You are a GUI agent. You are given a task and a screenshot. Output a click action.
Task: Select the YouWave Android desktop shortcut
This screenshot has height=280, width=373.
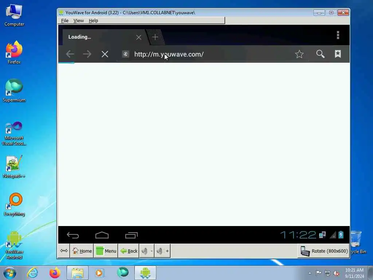pyautogui.click(x=14, y=245)
